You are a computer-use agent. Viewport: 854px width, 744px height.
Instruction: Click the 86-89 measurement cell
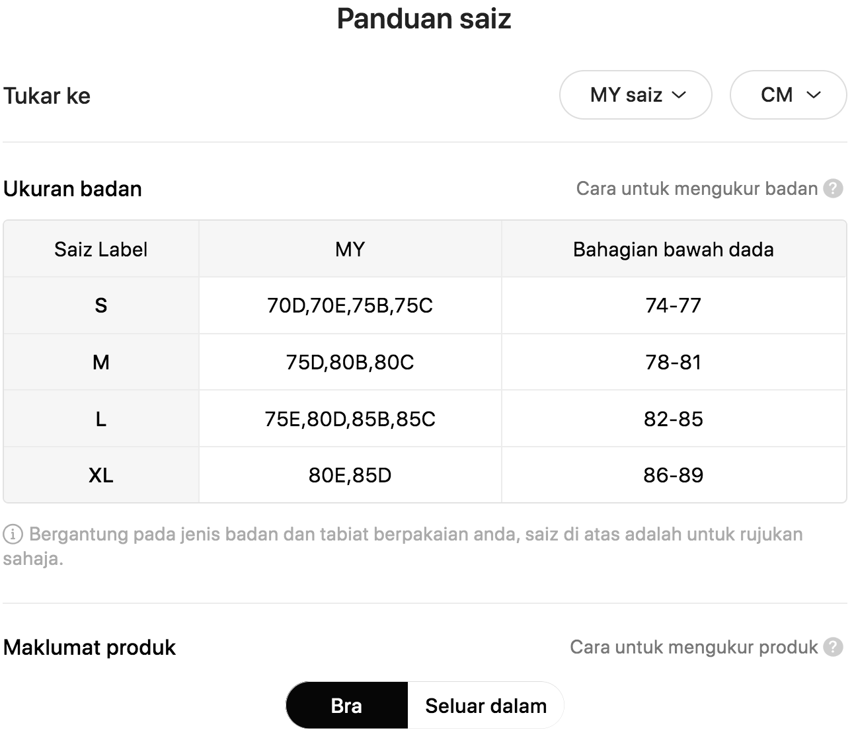click(x=674, y=475)
